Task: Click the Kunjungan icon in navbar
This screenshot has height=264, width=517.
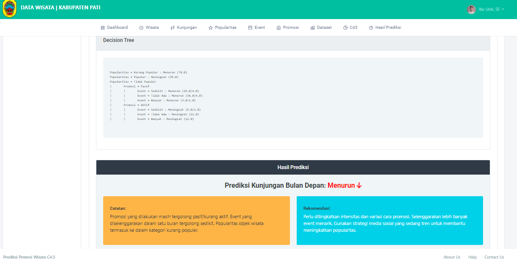Action: tap(172, 28)
